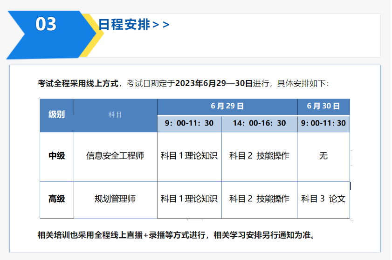This screenshot has height=260, width=392.
Task: Select the "科目" column header cell
Action: point(115,115)
